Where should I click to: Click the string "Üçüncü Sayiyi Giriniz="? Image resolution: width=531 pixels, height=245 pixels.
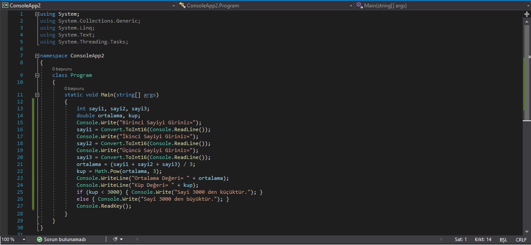[157, 150]
